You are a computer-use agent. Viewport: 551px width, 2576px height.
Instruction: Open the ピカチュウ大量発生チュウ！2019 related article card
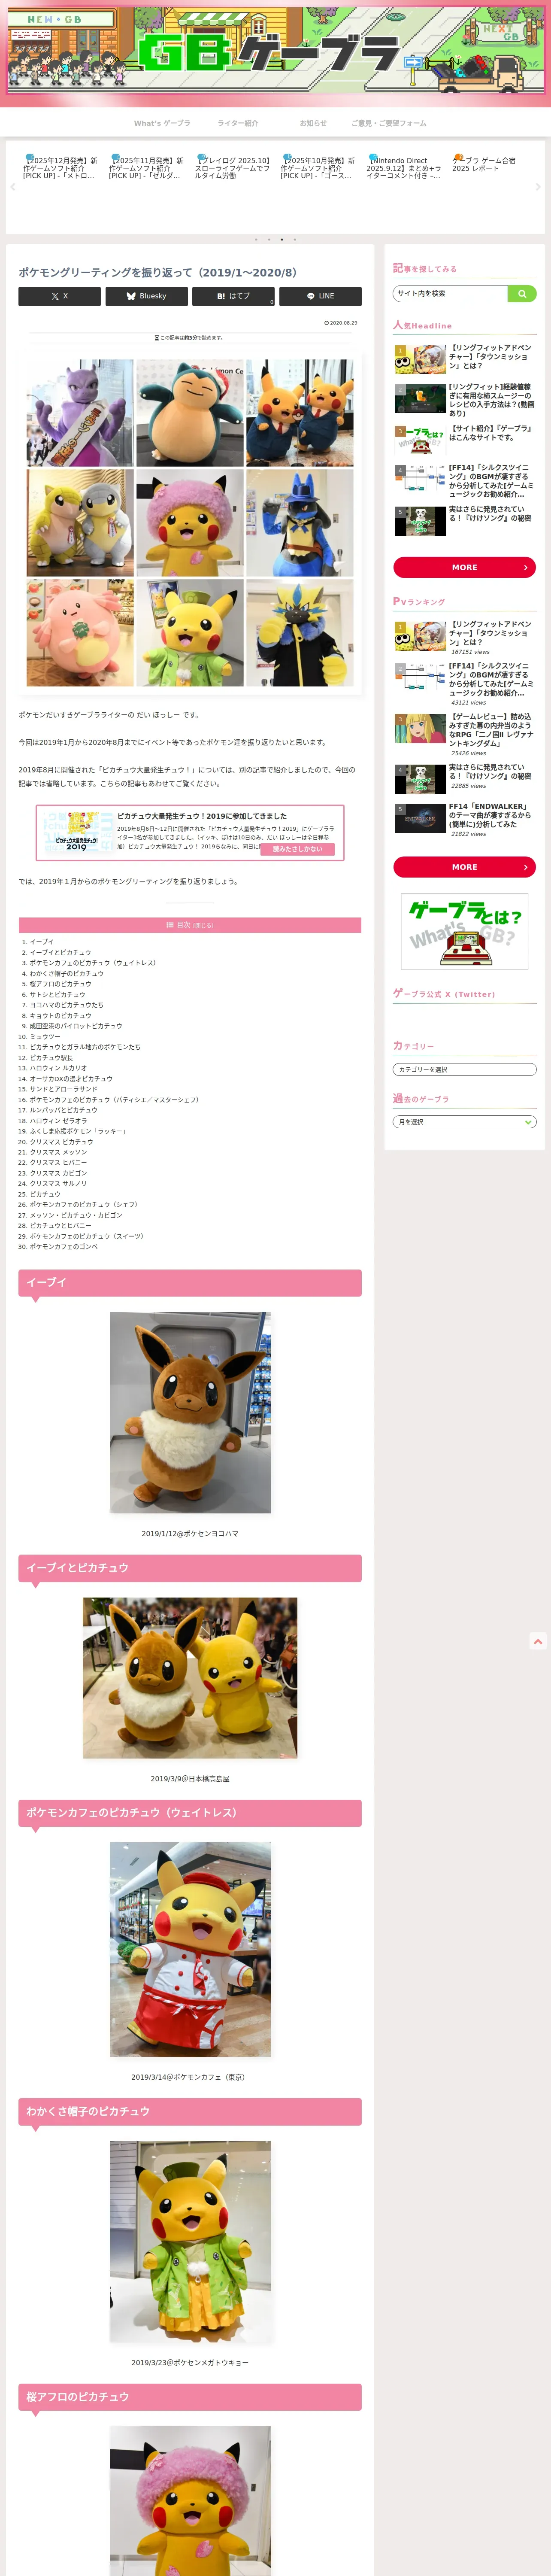pos(190,833)
